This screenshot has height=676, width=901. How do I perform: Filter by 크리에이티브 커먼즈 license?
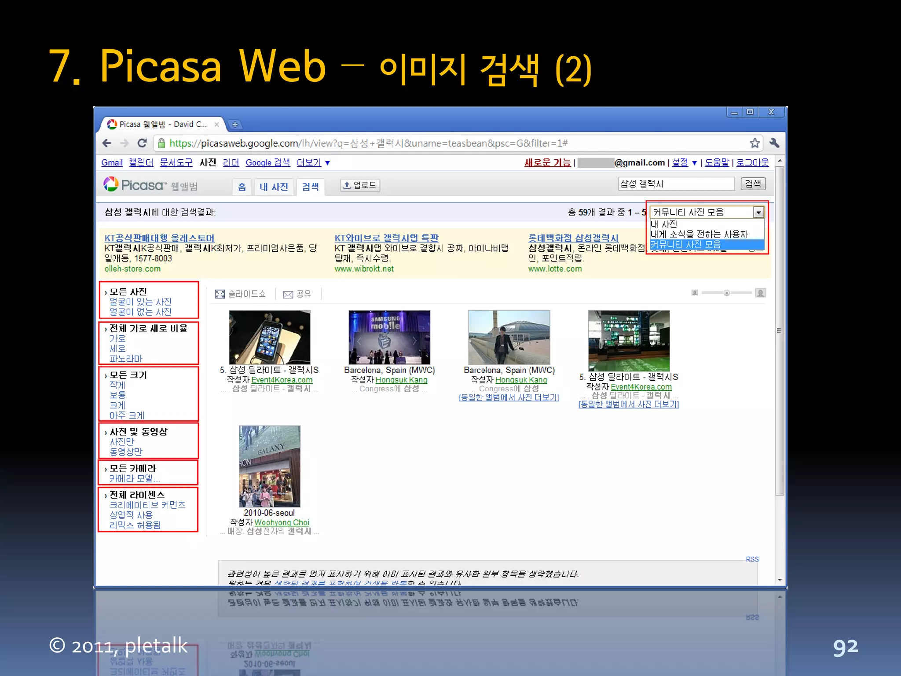click(147, 505)
